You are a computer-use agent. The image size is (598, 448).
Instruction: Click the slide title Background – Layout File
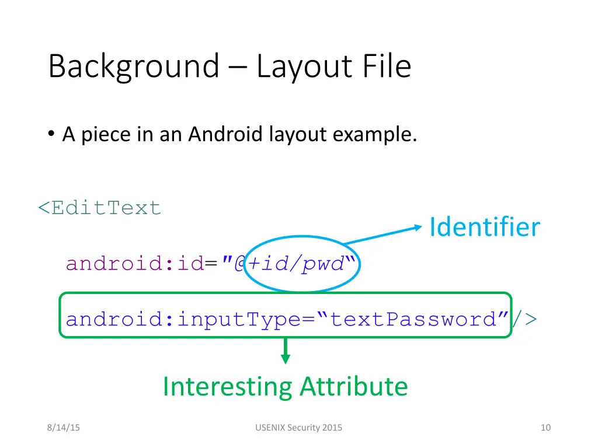point(228,66)
